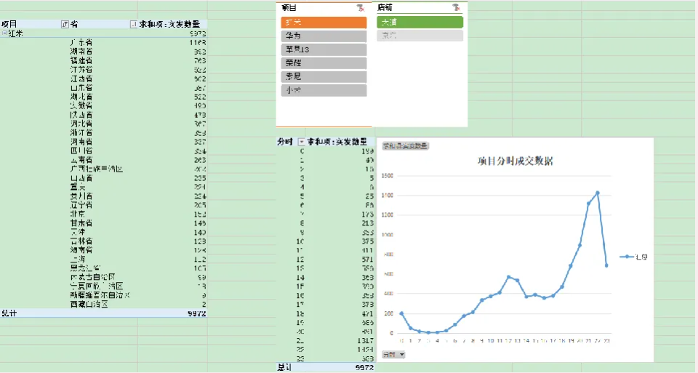Click the 总计 cell below the 省 table
The height and width of the screenshot is (373, 698).
pyautogui.click(x=9, y=313)
